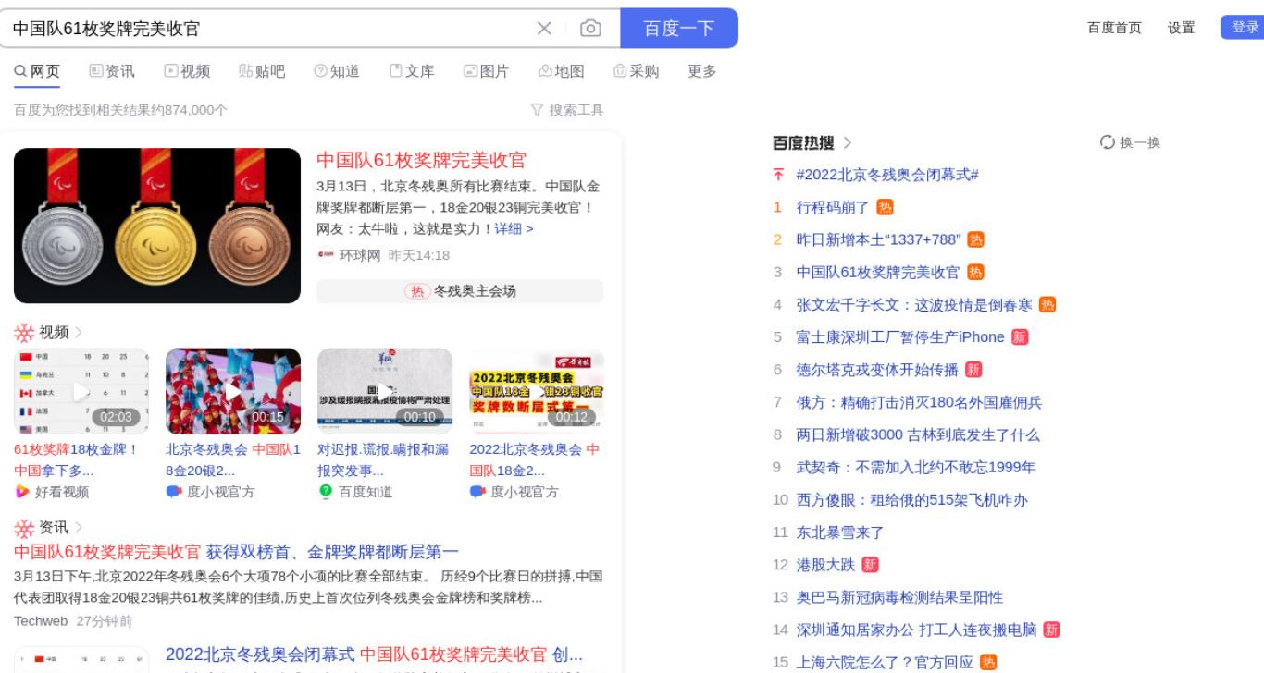This screenshot has width=1264, height=673.
Task: Open the 贴吧 tab
Action: tap(262, 71)
